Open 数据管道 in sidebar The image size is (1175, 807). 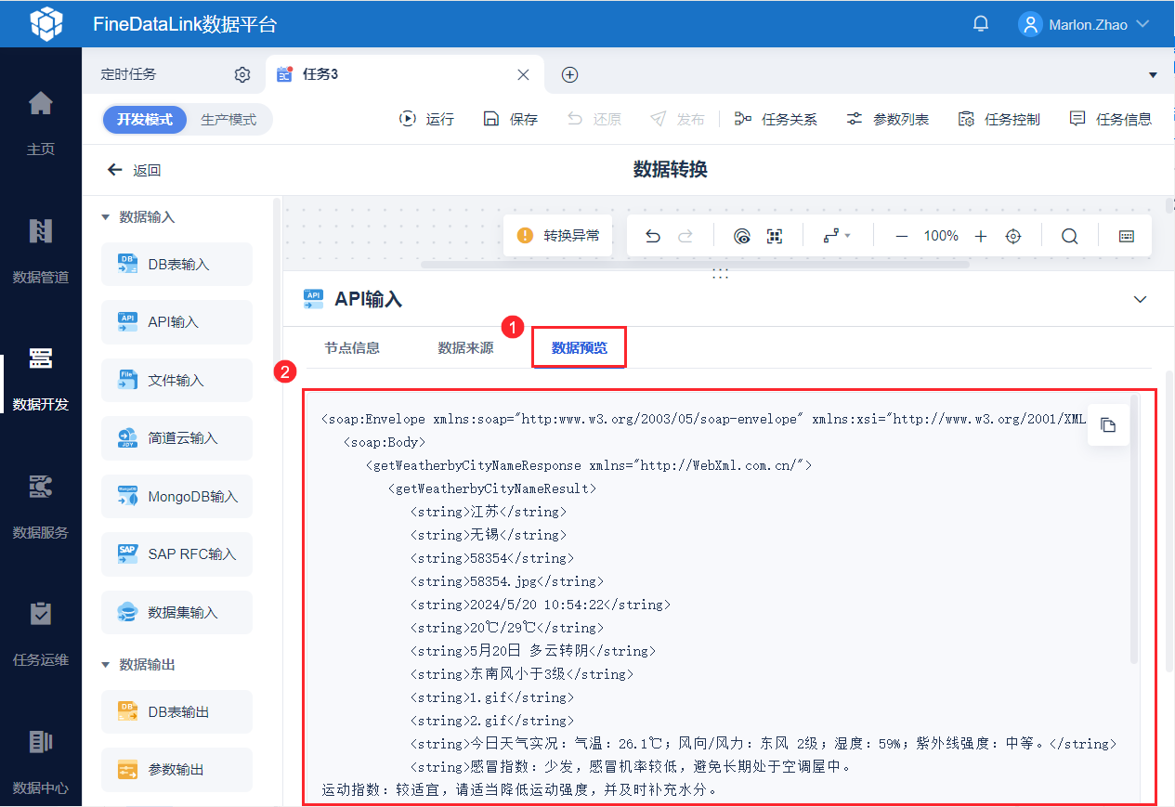40,251
